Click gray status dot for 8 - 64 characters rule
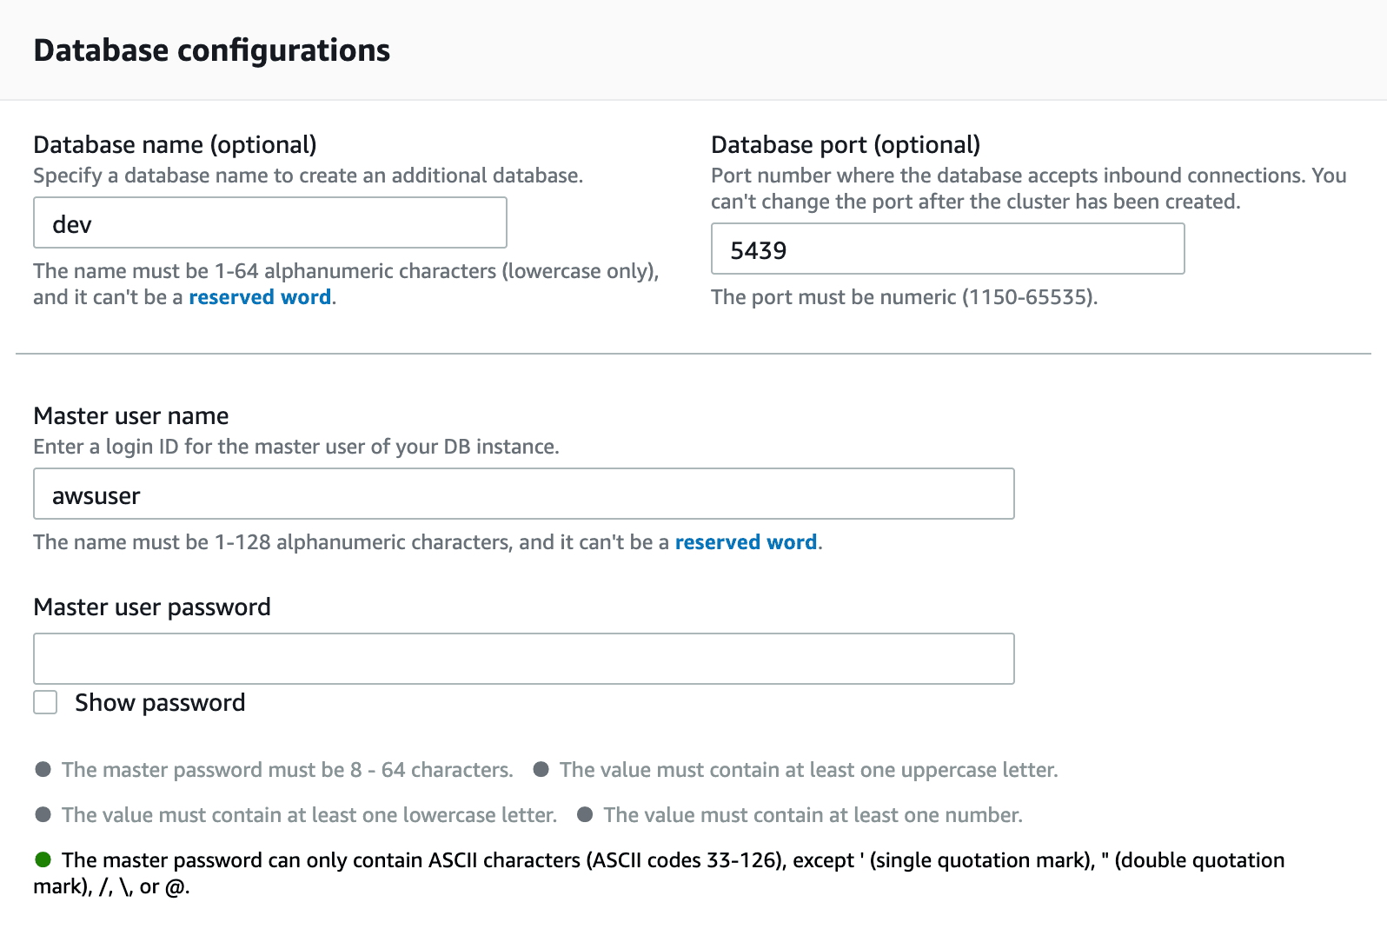This screenshot has height=942, width=1387. [43, 769]
